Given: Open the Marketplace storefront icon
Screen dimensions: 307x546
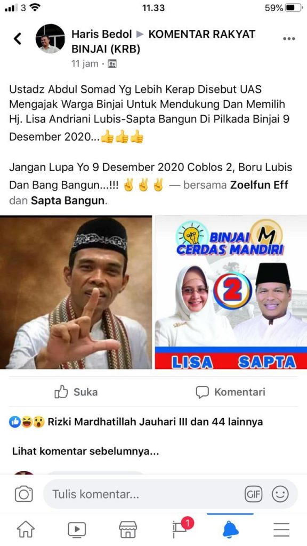Looking at the screenshot, I should pos(128,529).
